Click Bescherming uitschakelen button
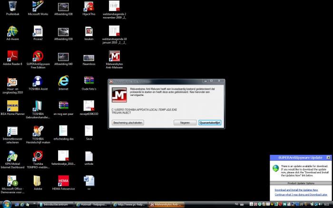The width and height of the screenshot is (333, 208). tap(128, 123)
